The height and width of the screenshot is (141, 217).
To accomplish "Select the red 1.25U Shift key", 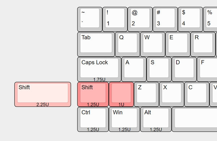I will 93,94.
